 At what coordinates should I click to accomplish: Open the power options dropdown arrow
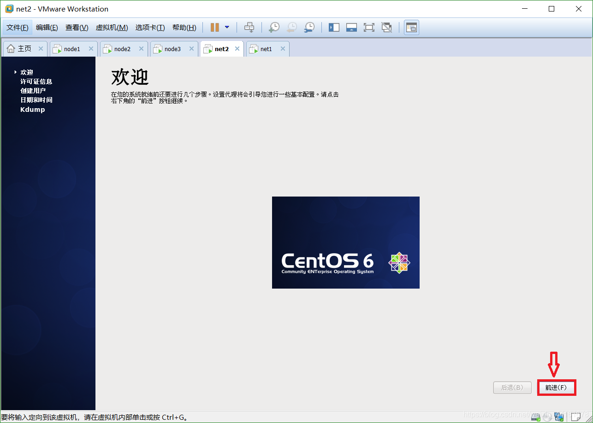pos(227,28)
